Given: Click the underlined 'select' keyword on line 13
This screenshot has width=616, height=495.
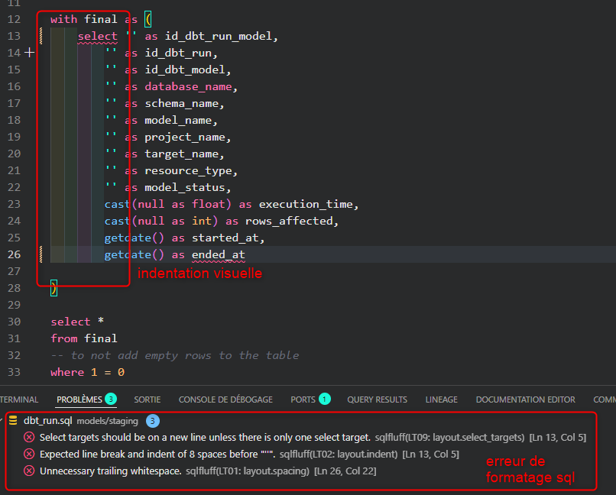Looking at the screenshot, I should point(97,36).
